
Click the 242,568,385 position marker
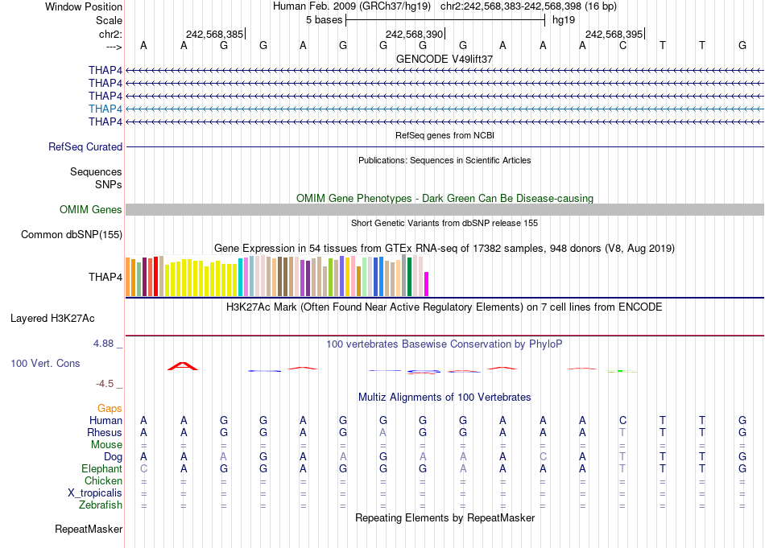click(x=215, y=34)
